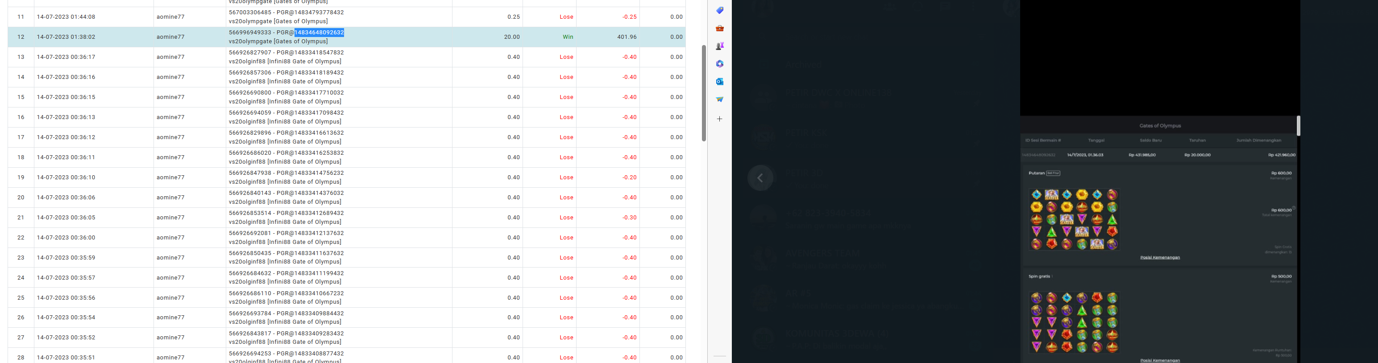
Task: Click timestamp 14-07-2023 01:44:08
Action: coord(66,17)
